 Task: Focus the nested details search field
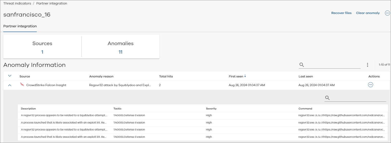click(x=358, y=98)
